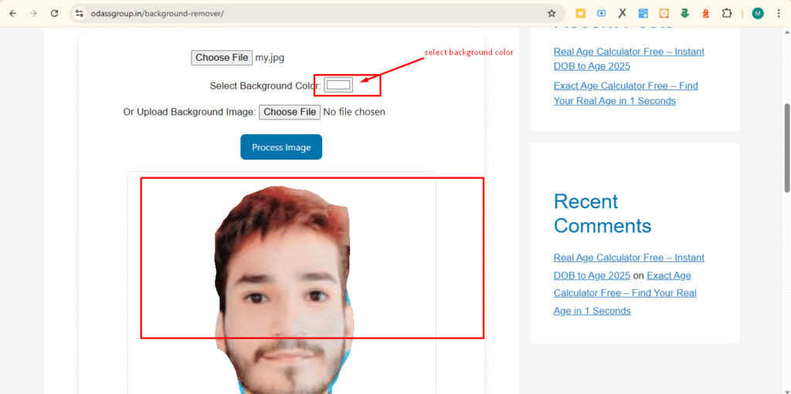Open the orange square extension icon
The width and height of the screenshot is (791, 394).
[x=664, y=13]
